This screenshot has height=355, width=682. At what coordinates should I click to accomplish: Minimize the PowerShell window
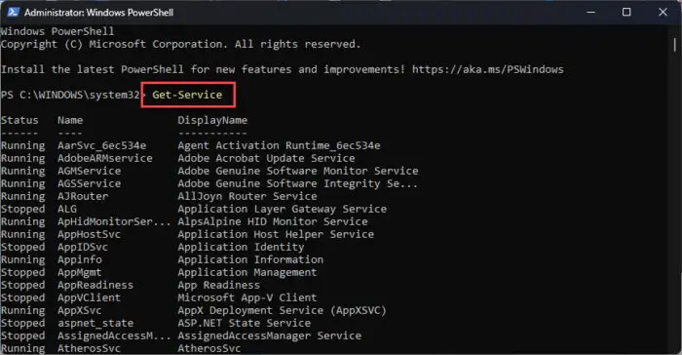[590, 13]
